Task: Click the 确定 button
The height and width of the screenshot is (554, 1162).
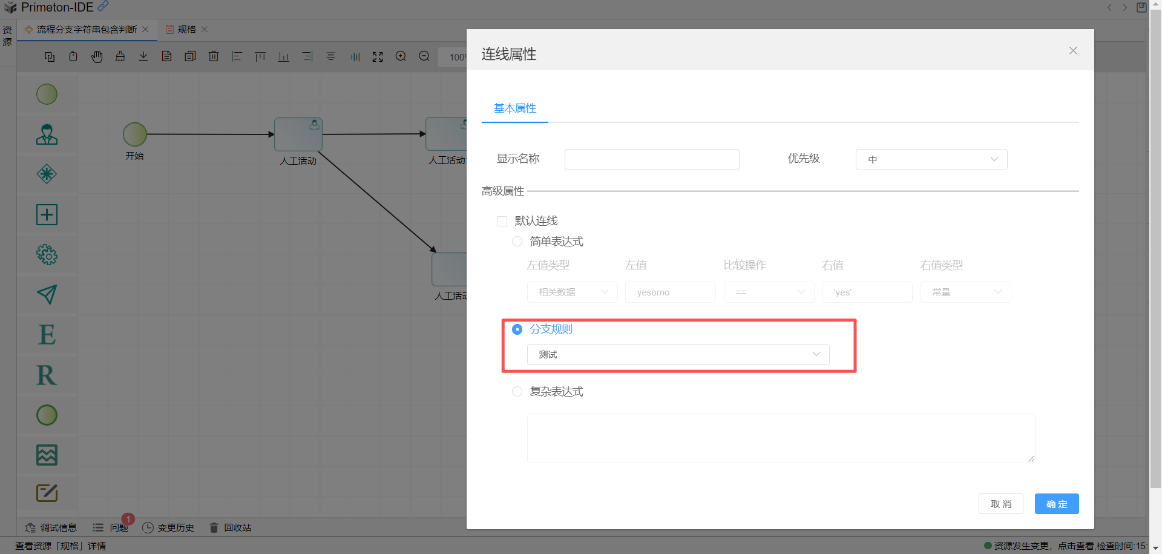Action: pos(1056,504)
